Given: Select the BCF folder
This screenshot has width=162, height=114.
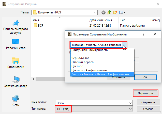Looking at the screenshot, I should [x=38, y=25].
